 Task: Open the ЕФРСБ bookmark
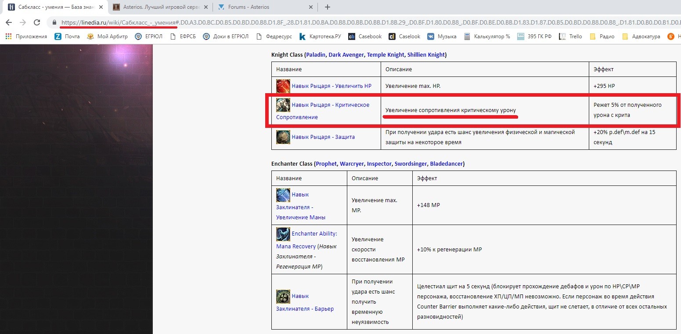pyautogui.click(x=183, y=36)
